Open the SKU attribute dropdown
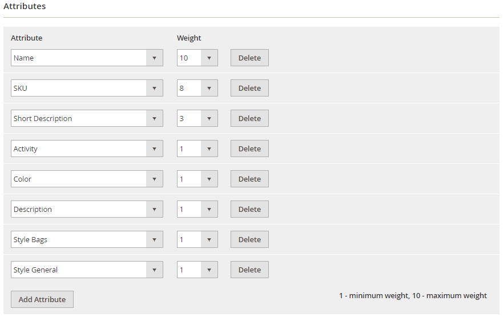 pos(87,88)
